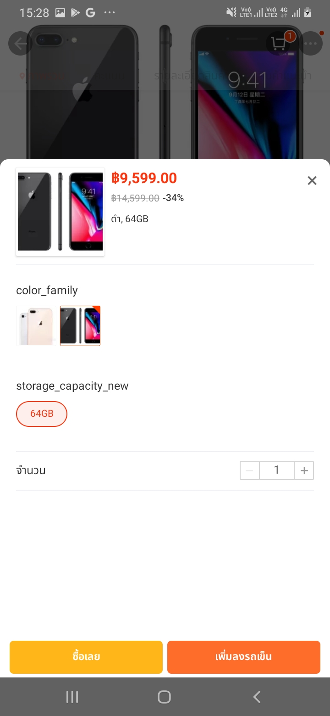Tap the orange เพิ่มลงรถเข็น add-to-cart button
This screenshot has width=330, height=716.
click(x=243, y=657)
